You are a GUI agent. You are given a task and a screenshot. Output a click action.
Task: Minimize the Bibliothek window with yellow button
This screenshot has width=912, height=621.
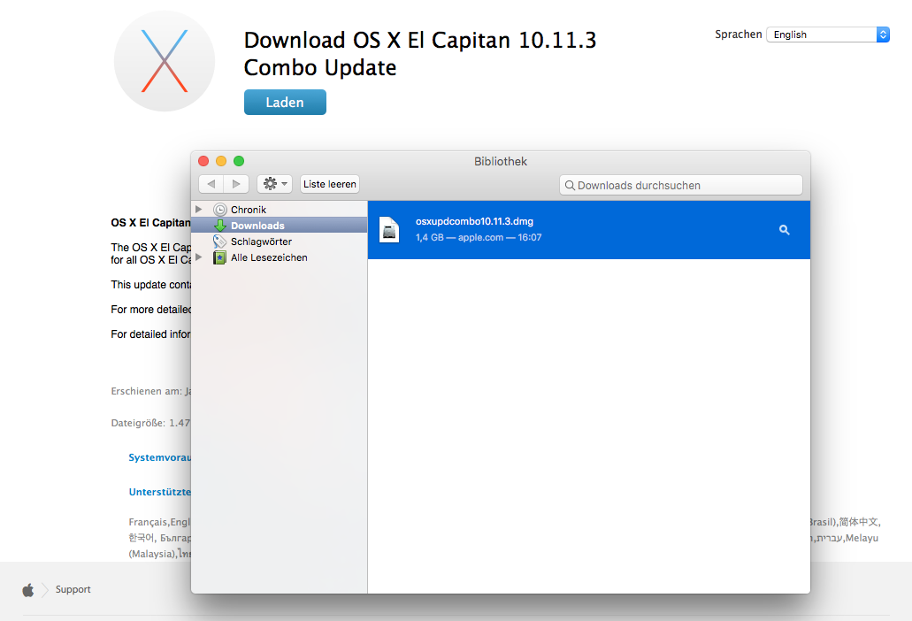point(221,161)
